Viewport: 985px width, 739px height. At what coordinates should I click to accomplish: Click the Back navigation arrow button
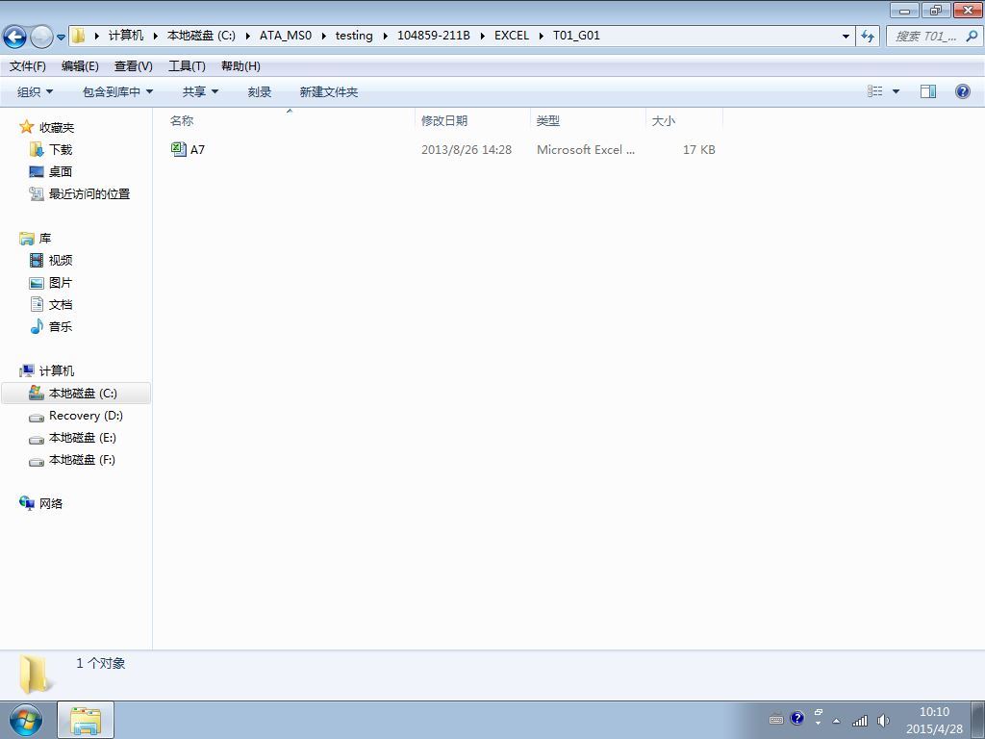[x=15, y=37]
